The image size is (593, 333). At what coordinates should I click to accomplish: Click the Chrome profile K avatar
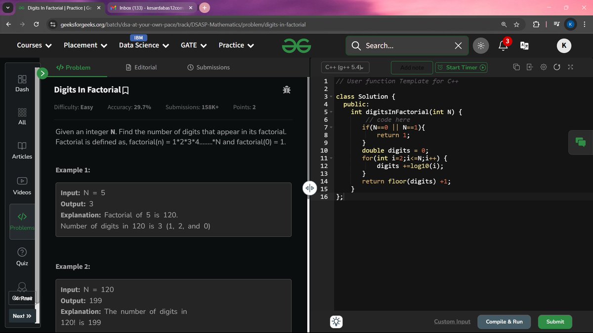point(570,25)
